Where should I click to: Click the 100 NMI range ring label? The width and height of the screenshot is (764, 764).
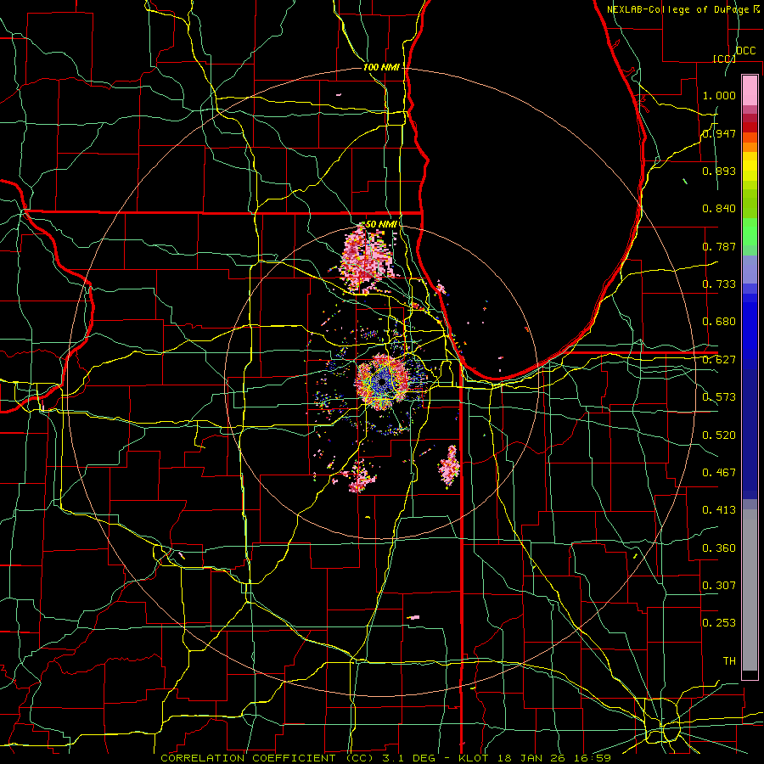point(381,67)
